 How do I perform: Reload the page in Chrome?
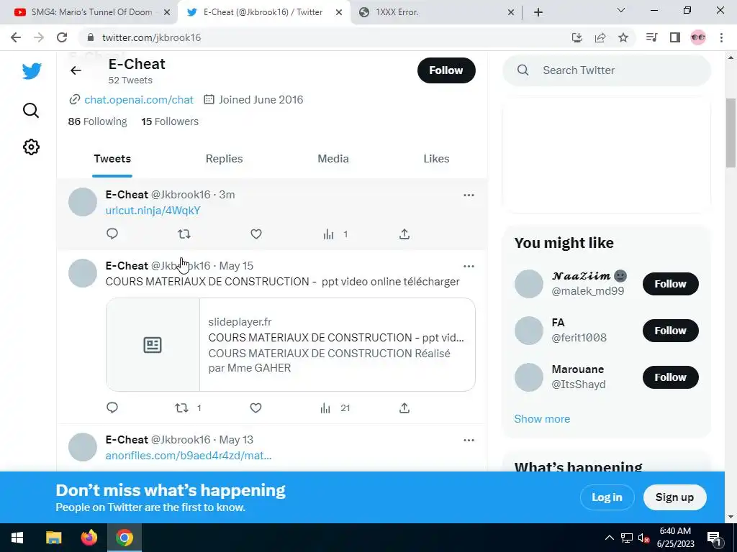tap(62, 37)
